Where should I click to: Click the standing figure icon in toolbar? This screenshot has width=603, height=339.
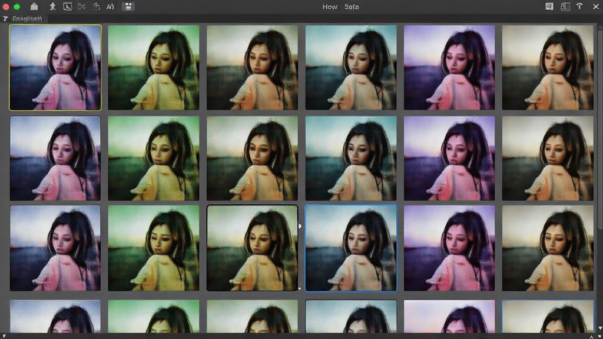point(52,6)
